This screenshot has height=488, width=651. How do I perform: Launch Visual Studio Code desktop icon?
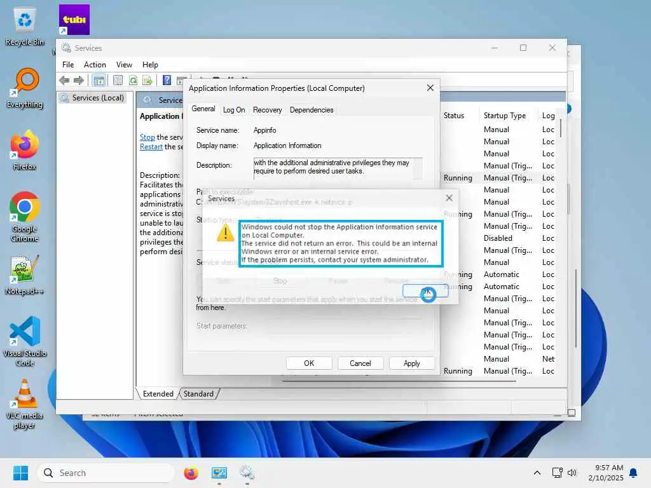pos(25,341)
